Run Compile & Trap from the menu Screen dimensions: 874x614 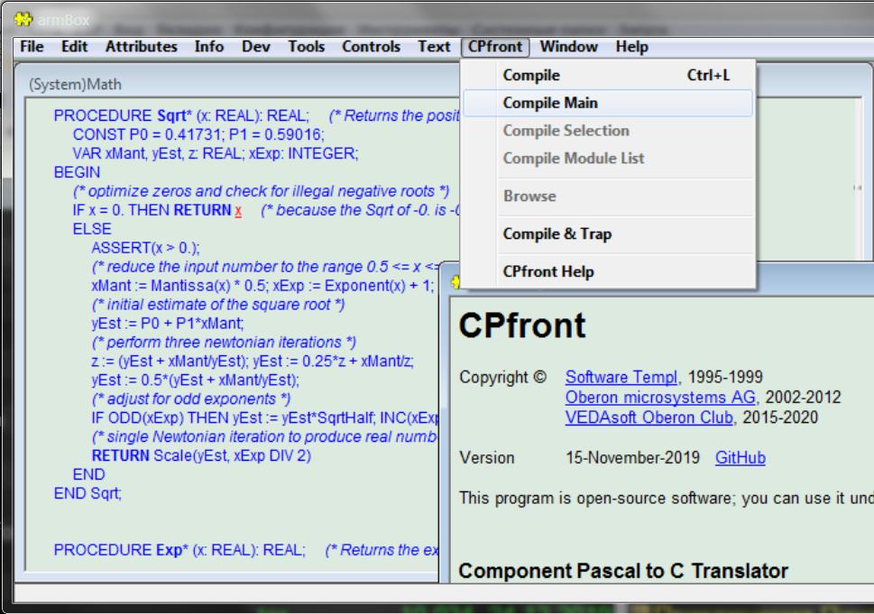tap(608, 234)
